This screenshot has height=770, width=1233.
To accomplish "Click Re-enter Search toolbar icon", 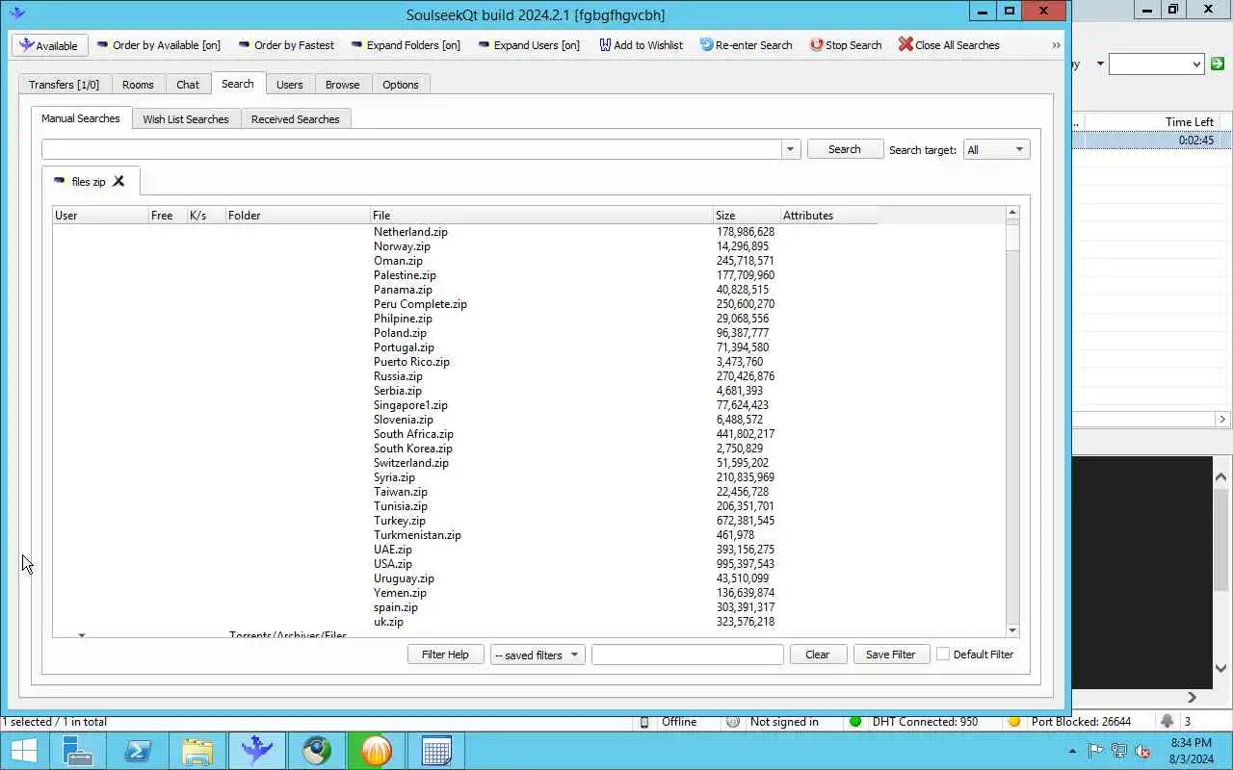I will 747,45.
